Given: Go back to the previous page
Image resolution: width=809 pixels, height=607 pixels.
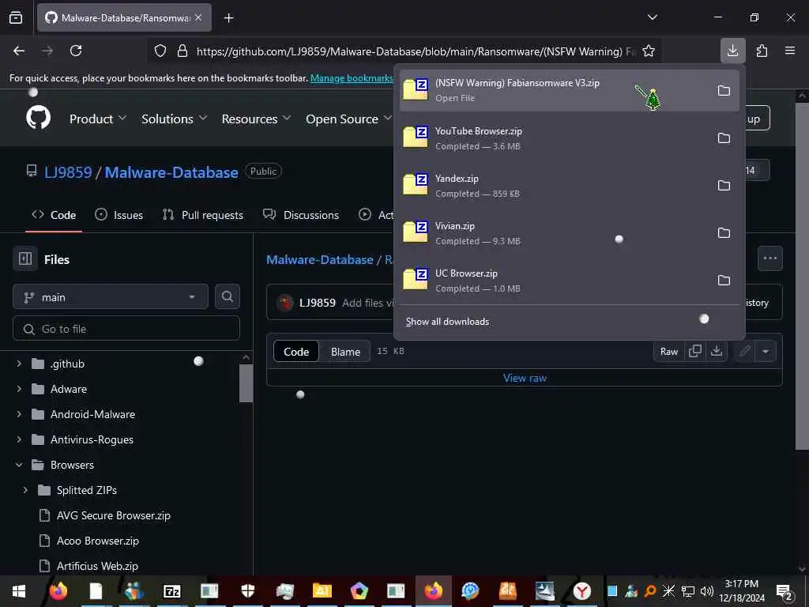Looking at the screenshot, I should pyautogui.click(x=19, y=51).
